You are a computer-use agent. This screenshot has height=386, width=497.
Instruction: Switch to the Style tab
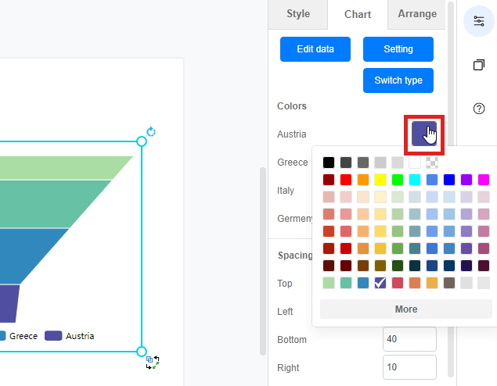click(297, 14)
